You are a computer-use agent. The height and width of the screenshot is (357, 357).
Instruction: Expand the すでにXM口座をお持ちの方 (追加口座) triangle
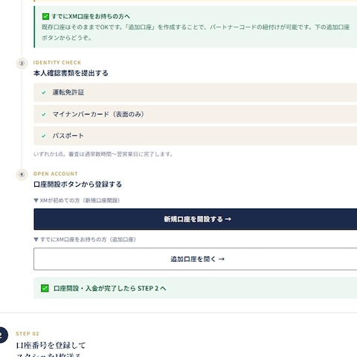click(36, 239)
